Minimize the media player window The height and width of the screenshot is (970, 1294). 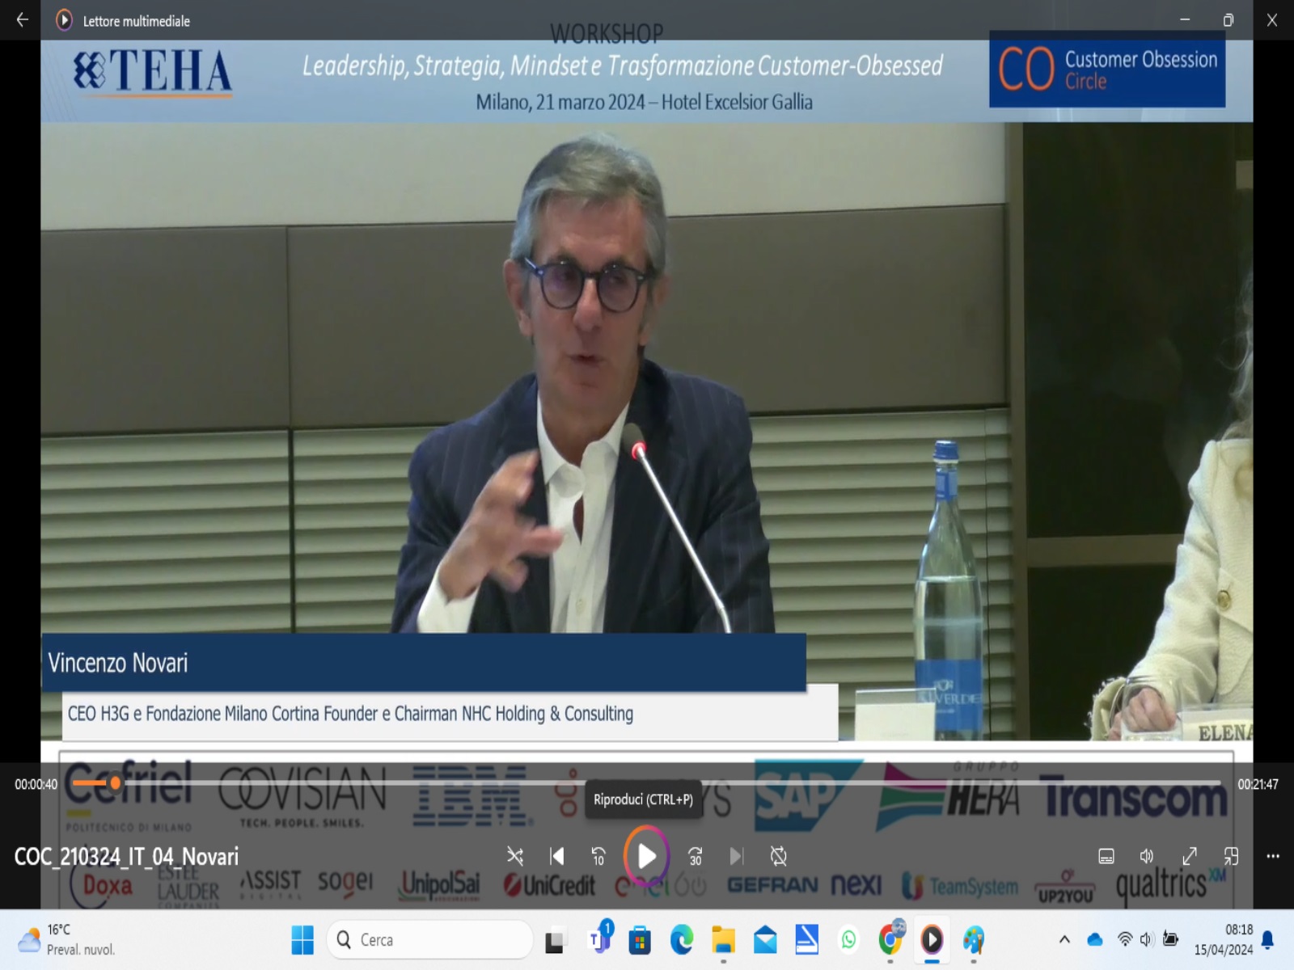click(1185, 20)
